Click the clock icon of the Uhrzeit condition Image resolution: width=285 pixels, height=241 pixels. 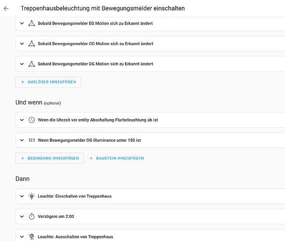(32, 120)
